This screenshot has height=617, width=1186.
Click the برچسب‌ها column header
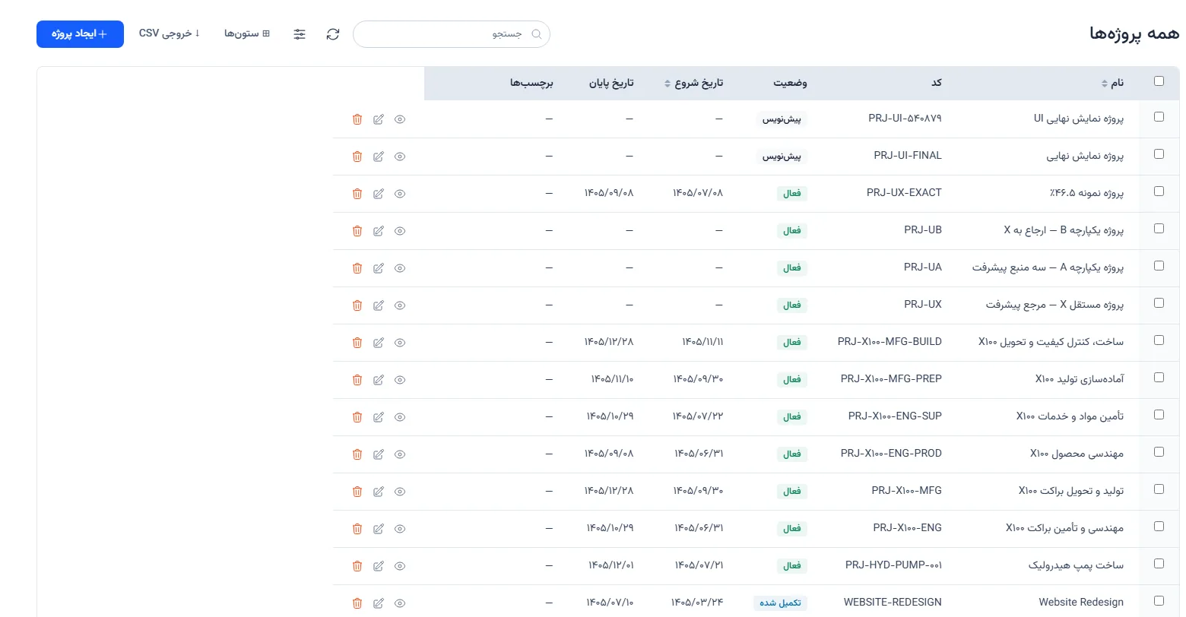click(x=531, y=83)
